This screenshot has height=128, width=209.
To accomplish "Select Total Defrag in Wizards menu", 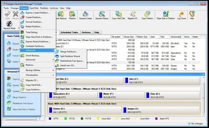I will (38, 32).
